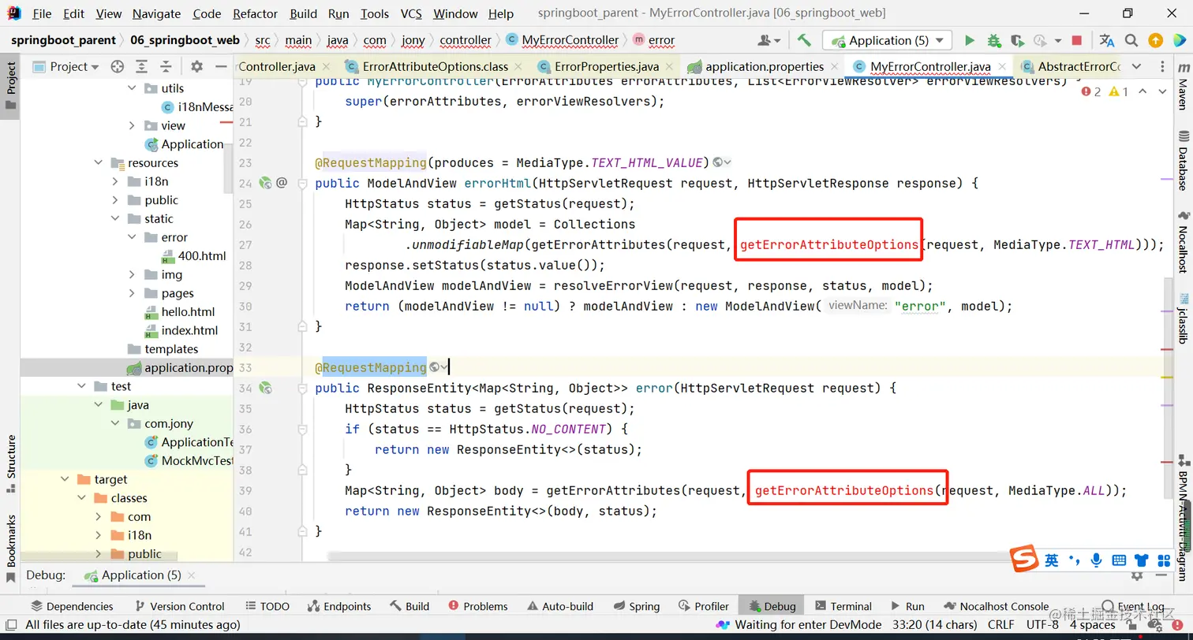Open the Project view selector dropdown
Screen dimensions: 1193x640
[x=67, y=66]
